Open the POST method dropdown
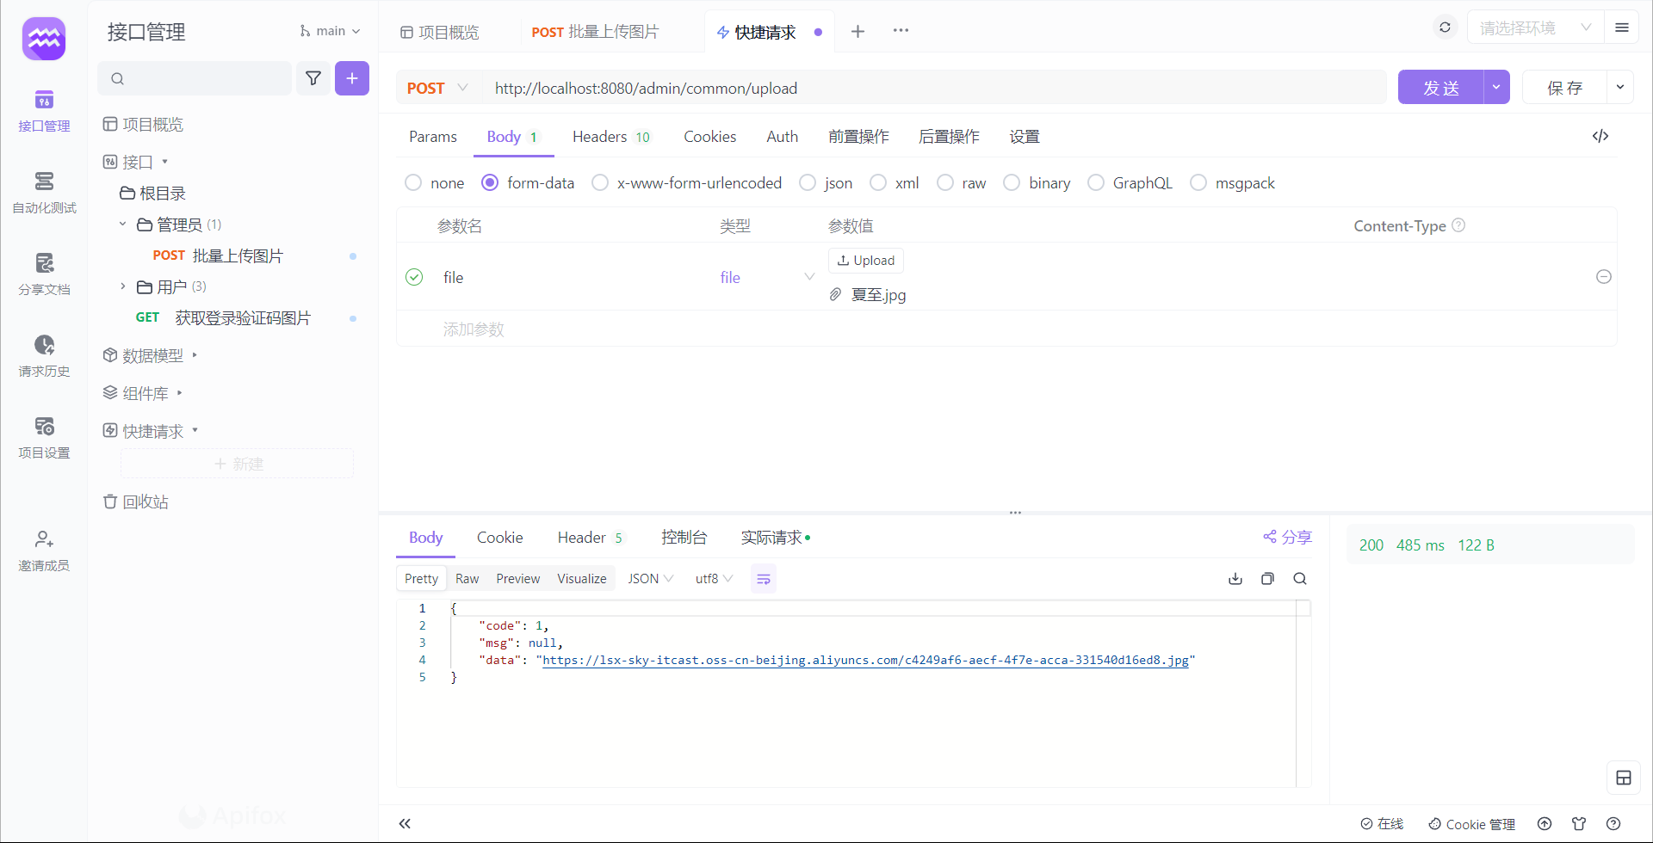The height and width of the screenshot is (843, 1653). (437, 88)
